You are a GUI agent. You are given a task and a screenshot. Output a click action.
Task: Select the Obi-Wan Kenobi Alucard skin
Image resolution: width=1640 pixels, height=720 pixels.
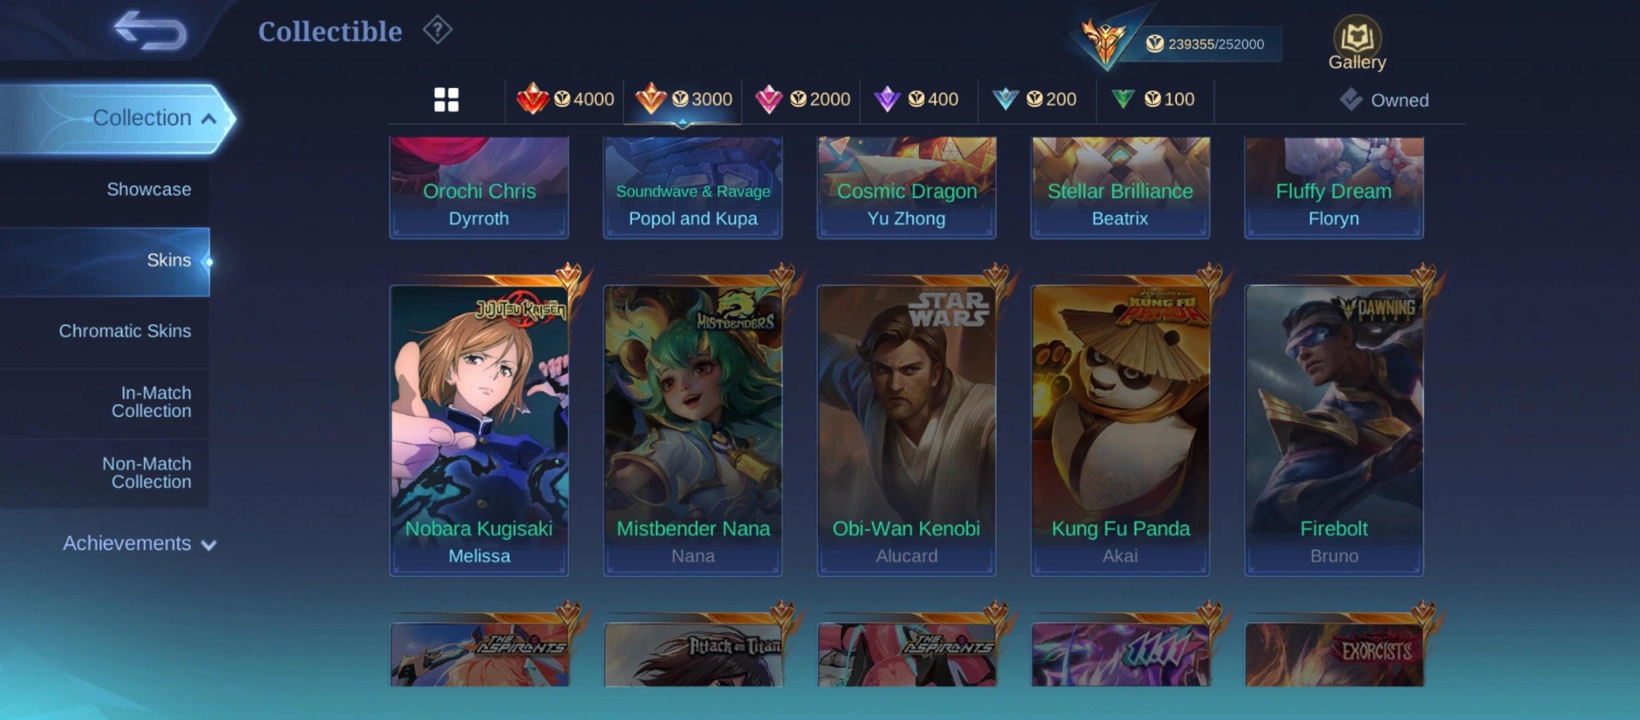pos(907,430)
